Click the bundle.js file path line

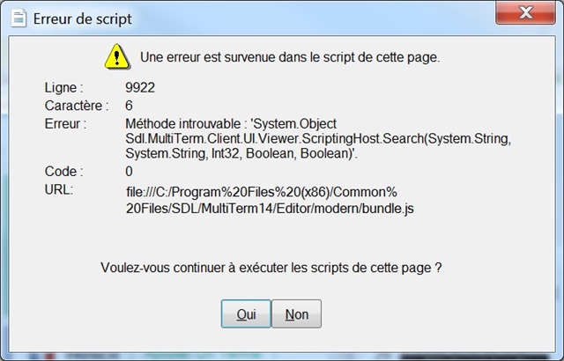270,209
